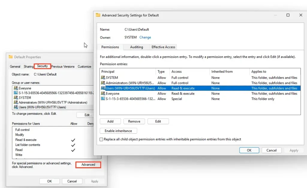Click the Everyone icon in Group or user names
The width and height of the screenshot is (307, 188).
point(16,88)
